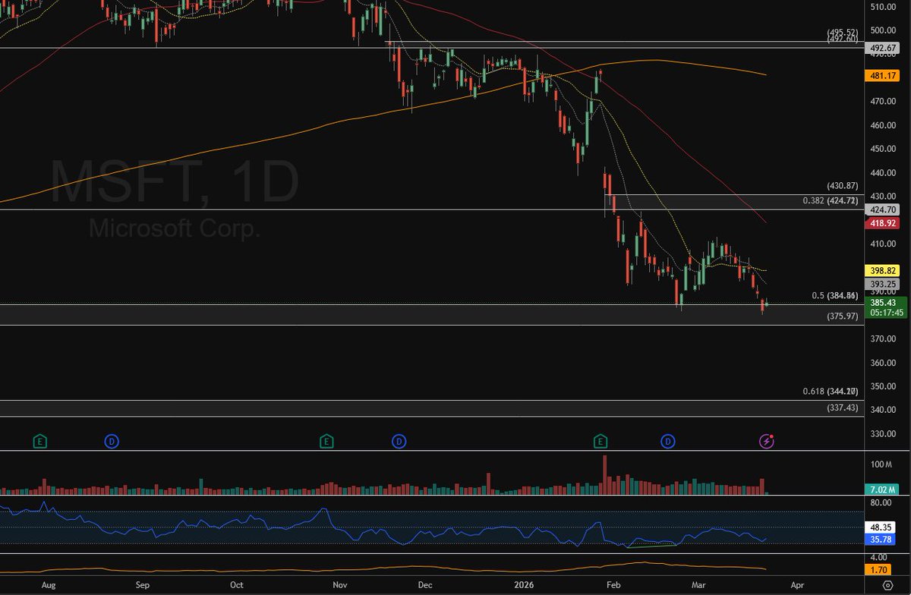Click Aug on the time axis
The height and width of the screenshot is (595, 911).
49,586
